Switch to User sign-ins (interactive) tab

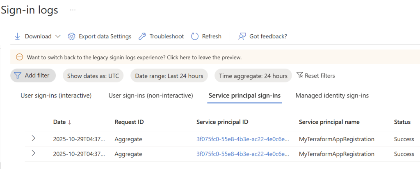coord(56,96)
